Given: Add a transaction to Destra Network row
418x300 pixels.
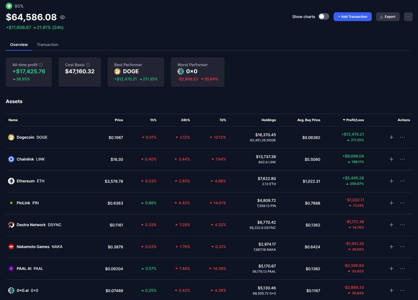Looking at the screenshot, I should click(x=391, y=225).
